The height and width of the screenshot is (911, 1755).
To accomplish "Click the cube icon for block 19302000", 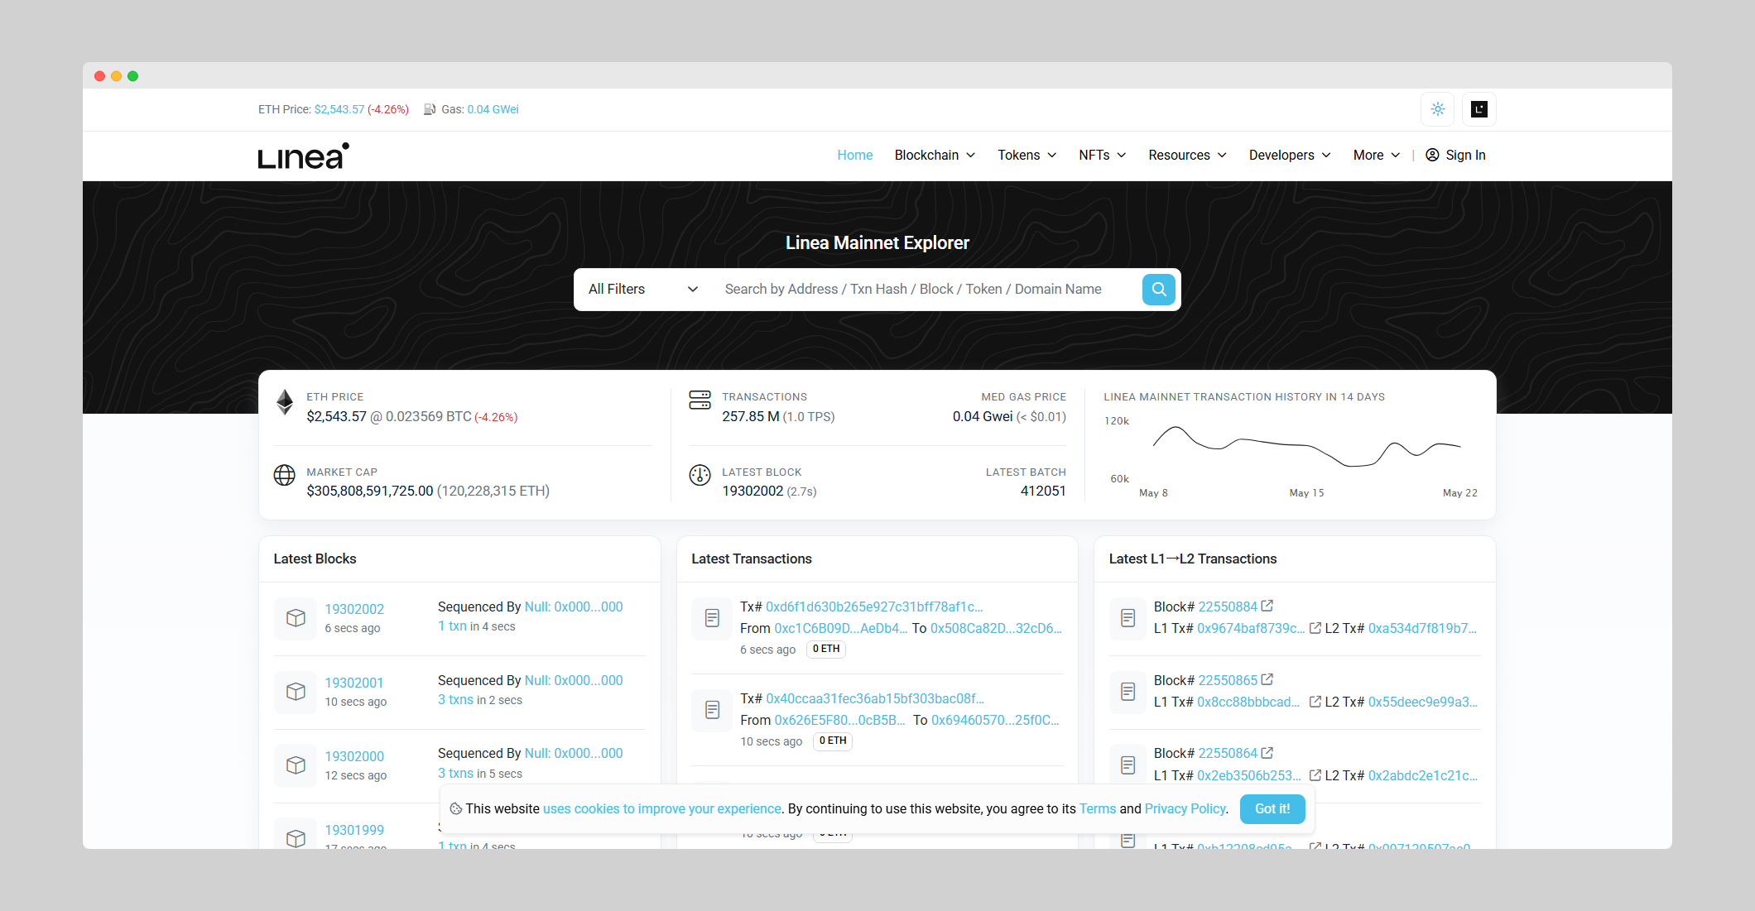I will pyautogui.click(x=296, y=765).
